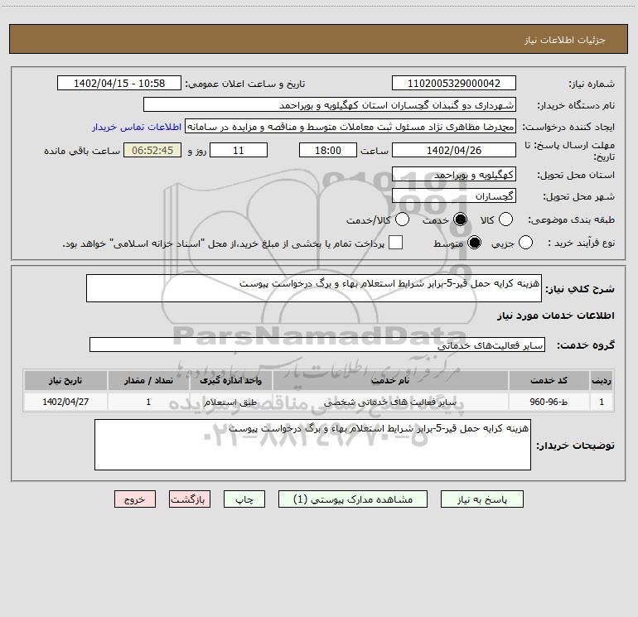638x617 pixels.
Task: Choose the جزیی purchase process option
Action: tap(525, 243)
